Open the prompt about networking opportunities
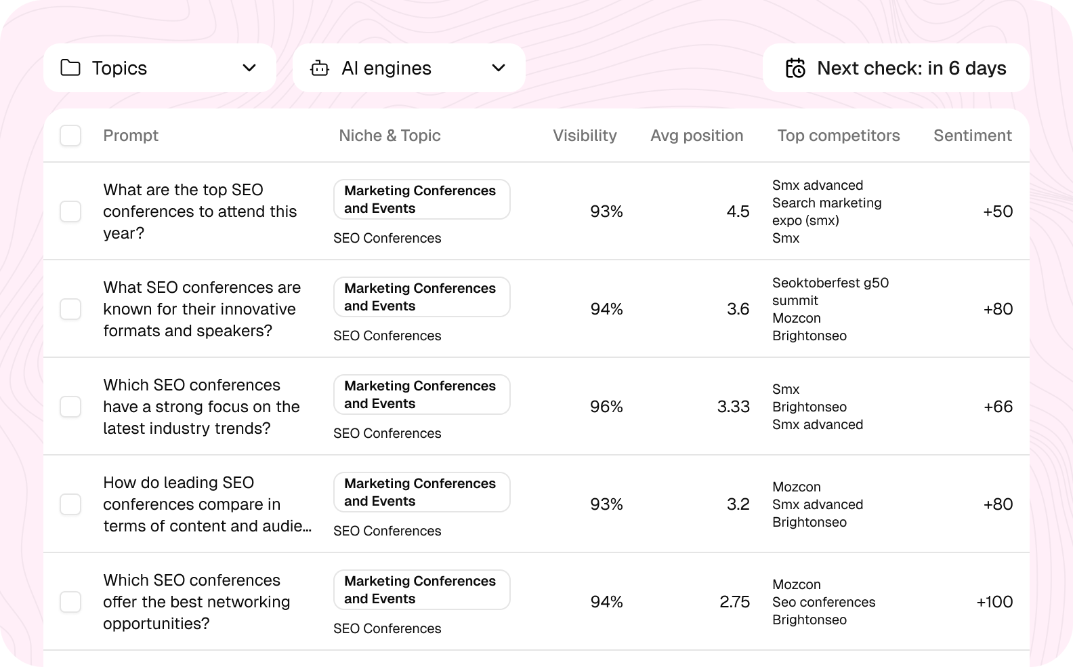The width and height of the screenshot is (1073, 667). pyautogui.click(x=196, y=601)
